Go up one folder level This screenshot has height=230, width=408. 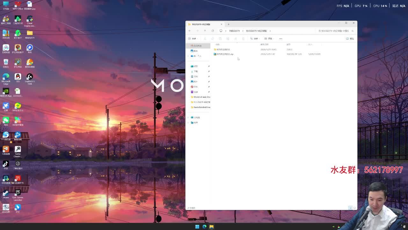(205, 31)
